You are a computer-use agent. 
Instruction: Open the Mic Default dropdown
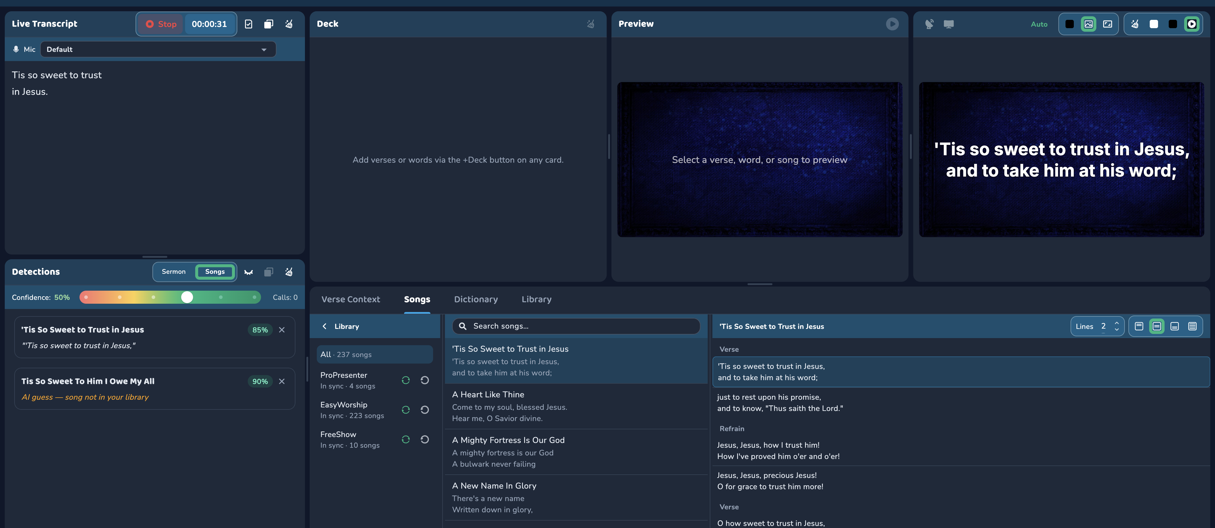pyautogui.click(x=158, y=49)
